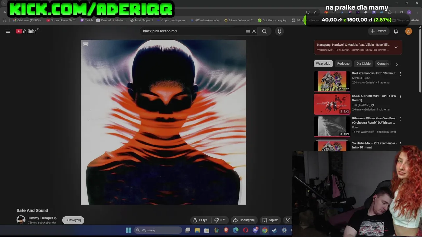Open the Bitcoin Exchange bookmark
The image size is (422, 237).
tap(239, 20)
